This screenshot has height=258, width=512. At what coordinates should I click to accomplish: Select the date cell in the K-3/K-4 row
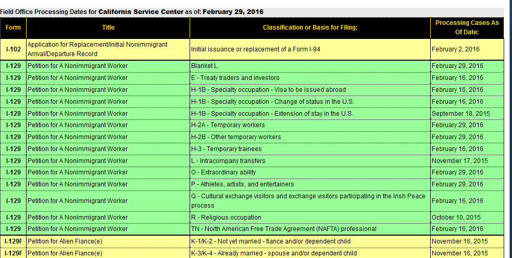tap(467, 253)
